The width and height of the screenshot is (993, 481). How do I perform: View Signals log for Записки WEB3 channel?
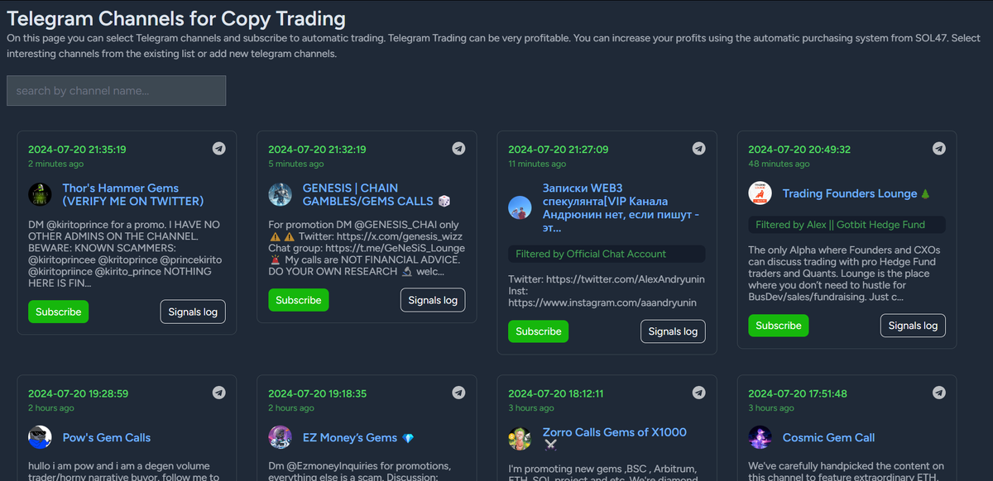pos(673,331)
